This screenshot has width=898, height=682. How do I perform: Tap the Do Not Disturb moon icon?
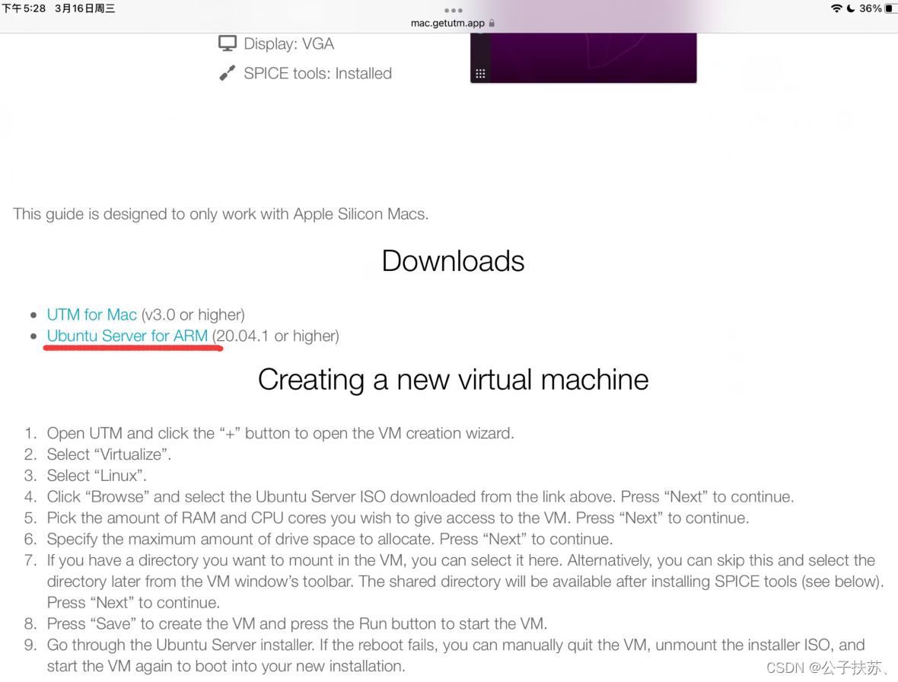click(850, 8)
